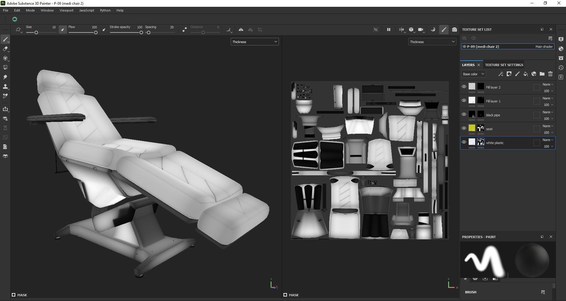Screen dimensions: 566x301
Task: Open the Edit menu
Action: coord(17,10)
